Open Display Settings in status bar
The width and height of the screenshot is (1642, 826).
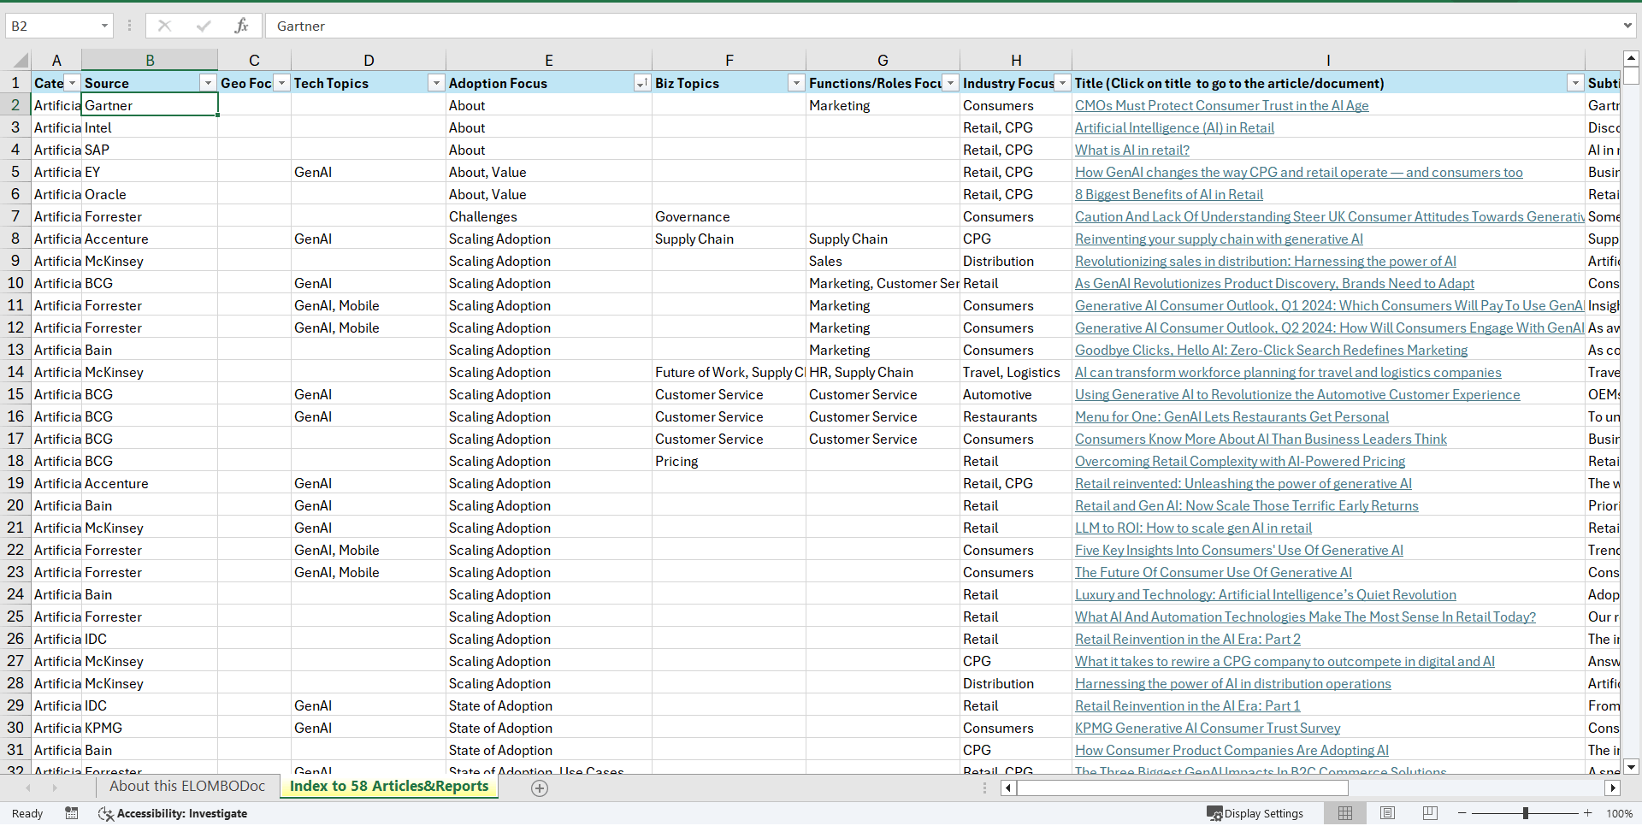point(1255,813)
